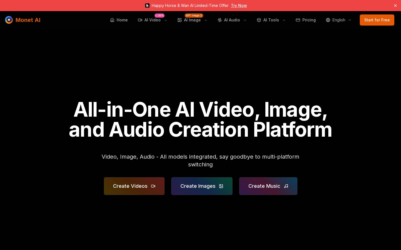Follow the Try Now link

(239, 6)
